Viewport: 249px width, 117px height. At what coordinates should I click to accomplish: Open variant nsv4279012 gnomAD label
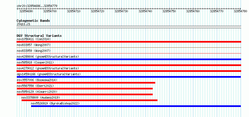tap(48, 68)
